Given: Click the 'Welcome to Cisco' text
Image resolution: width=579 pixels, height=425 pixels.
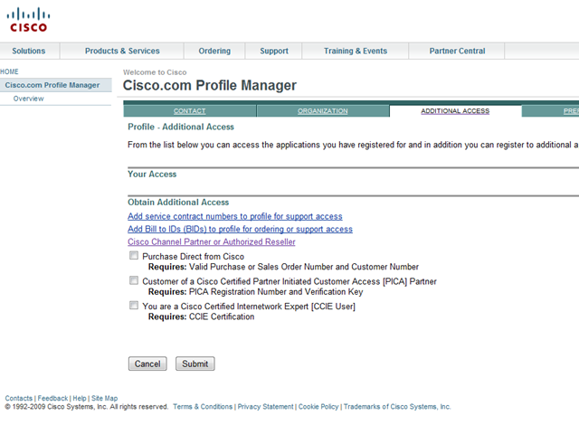Looking at the screenshot, I should (x=155, y=72).
